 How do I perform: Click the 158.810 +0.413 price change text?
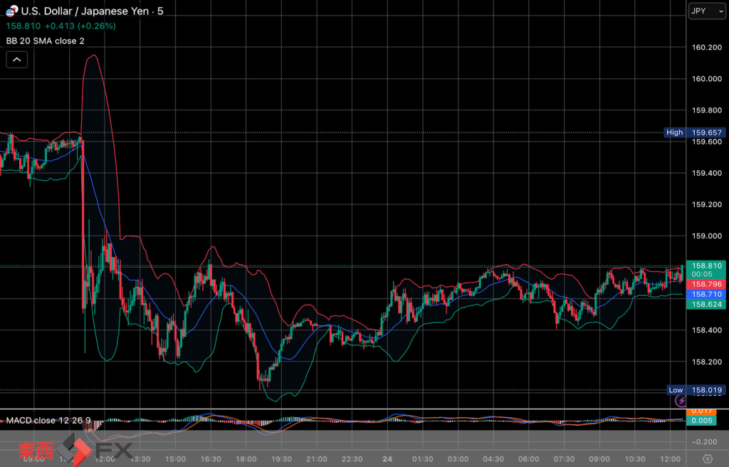coord(61,26)
